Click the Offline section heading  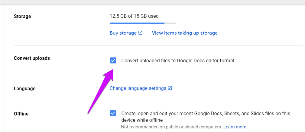(x=22, y=114)
